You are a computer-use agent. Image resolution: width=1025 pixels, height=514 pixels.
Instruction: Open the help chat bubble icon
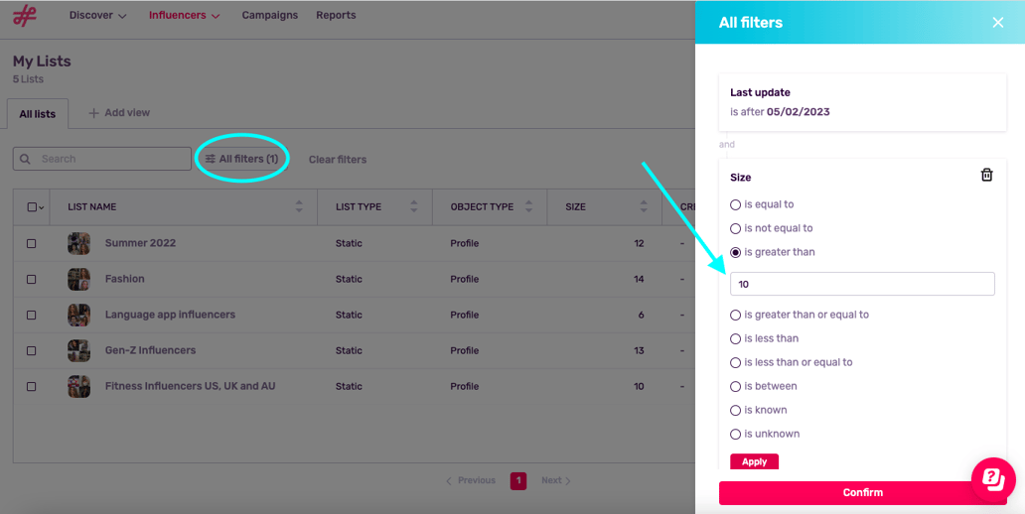pyautogui.click(x=992, y=478)
